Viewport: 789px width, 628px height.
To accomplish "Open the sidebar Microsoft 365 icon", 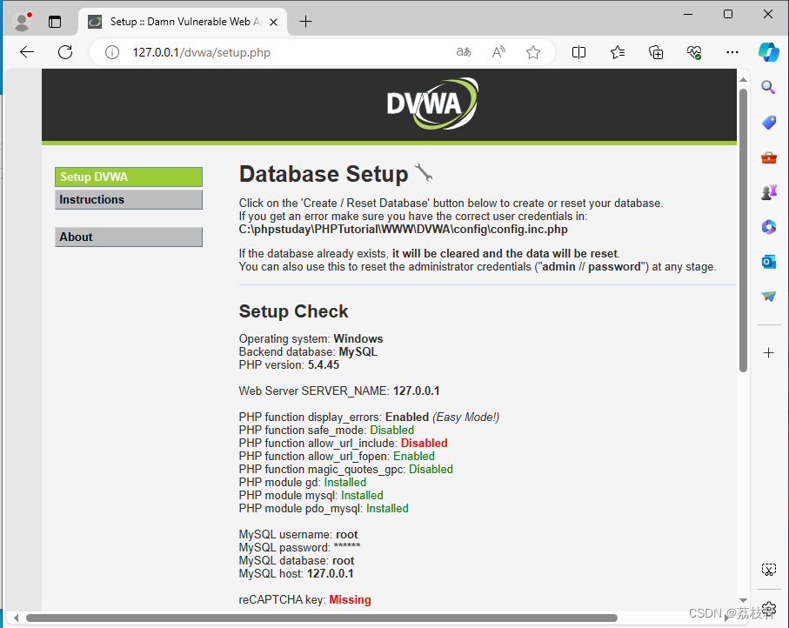I will [x=768, y=227].
